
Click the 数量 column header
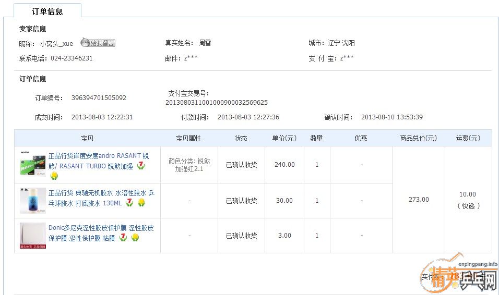[x=317, y=138]
